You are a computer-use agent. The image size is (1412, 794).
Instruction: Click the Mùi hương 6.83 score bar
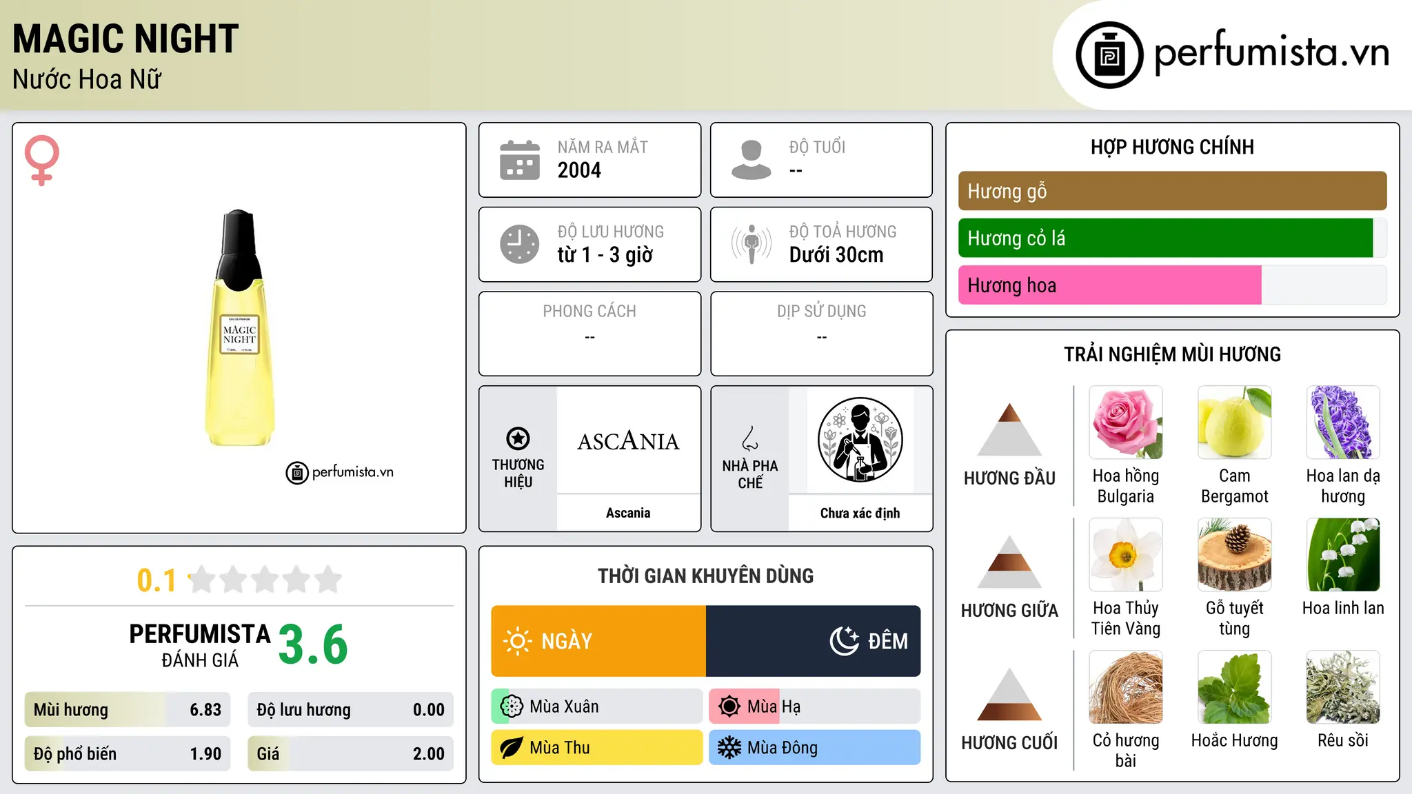[x=128, y=710]
